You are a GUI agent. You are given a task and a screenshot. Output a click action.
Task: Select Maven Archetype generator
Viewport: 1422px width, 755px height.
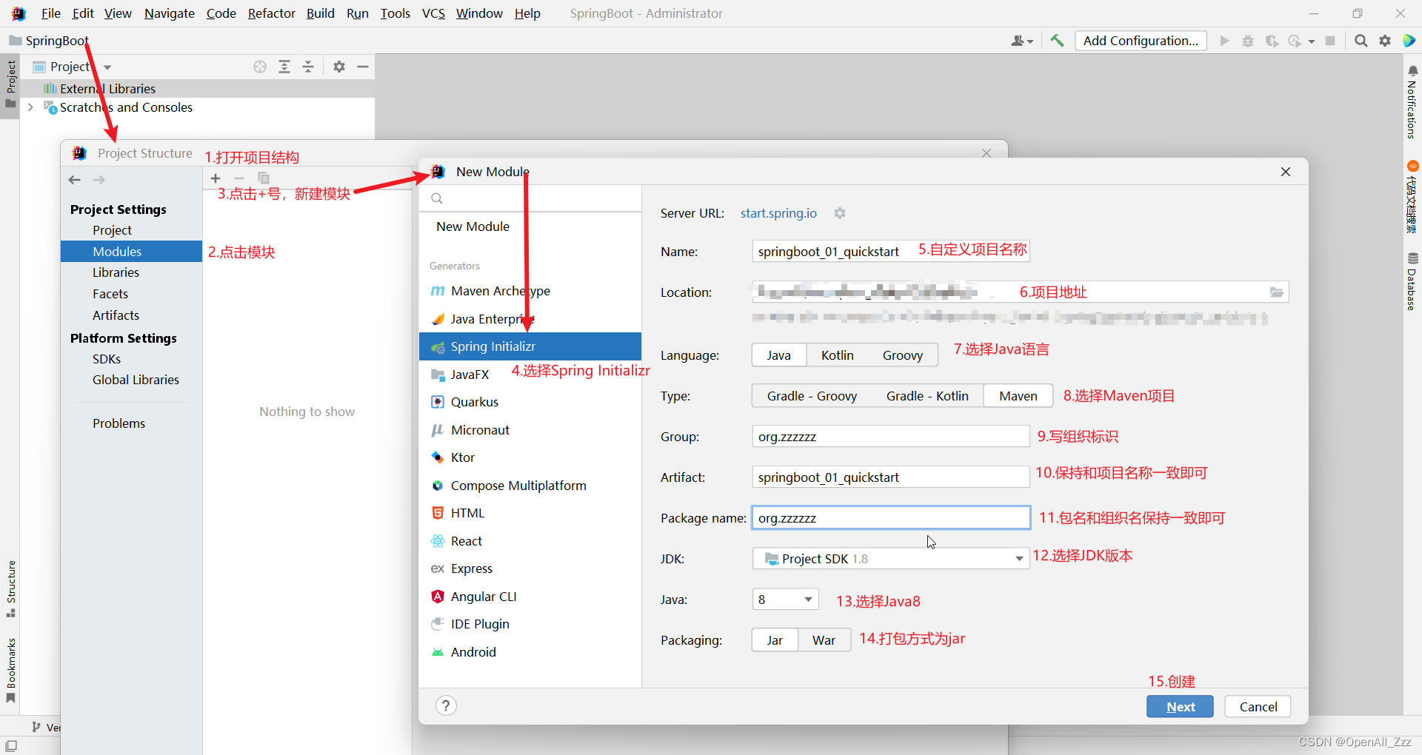pyautogui.click(x=530, y=291)
